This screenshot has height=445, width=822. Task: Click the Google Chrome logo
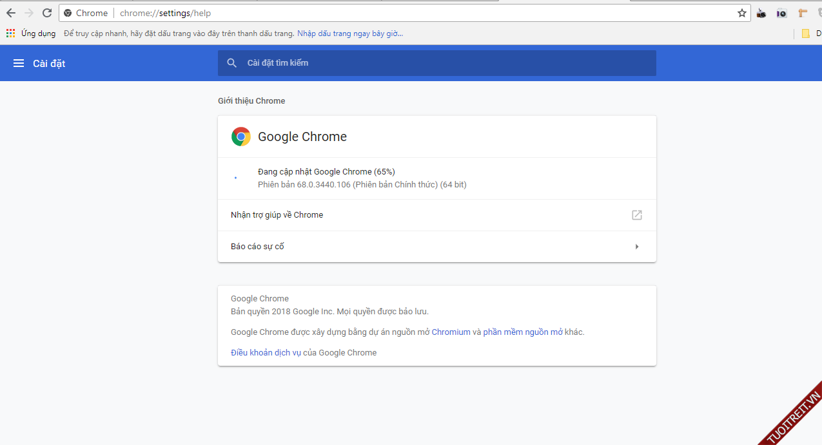click(241, 137)
